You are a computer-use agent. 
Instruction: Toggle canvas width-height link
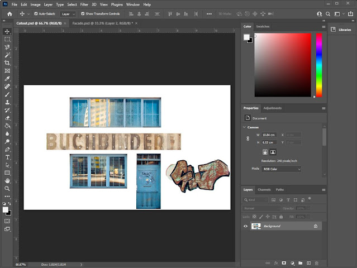(248, 138)
